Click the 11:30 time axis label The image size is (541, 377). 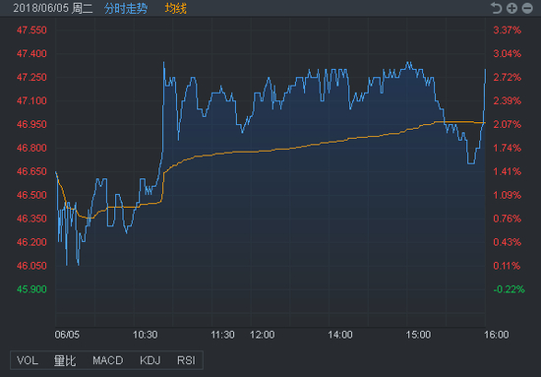(x=222, y=335)
